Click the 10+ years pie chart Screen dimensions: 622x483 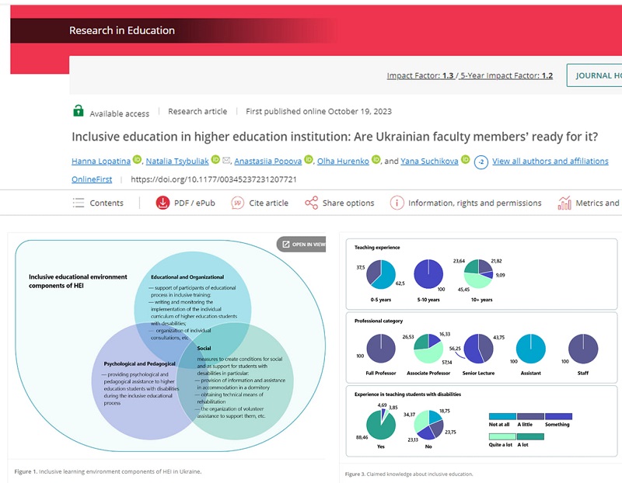coord(479,274)
